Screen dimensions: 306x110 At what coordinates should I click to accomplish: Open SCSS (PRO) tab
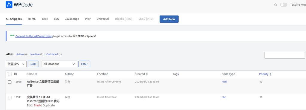click(x=146, y=19)
